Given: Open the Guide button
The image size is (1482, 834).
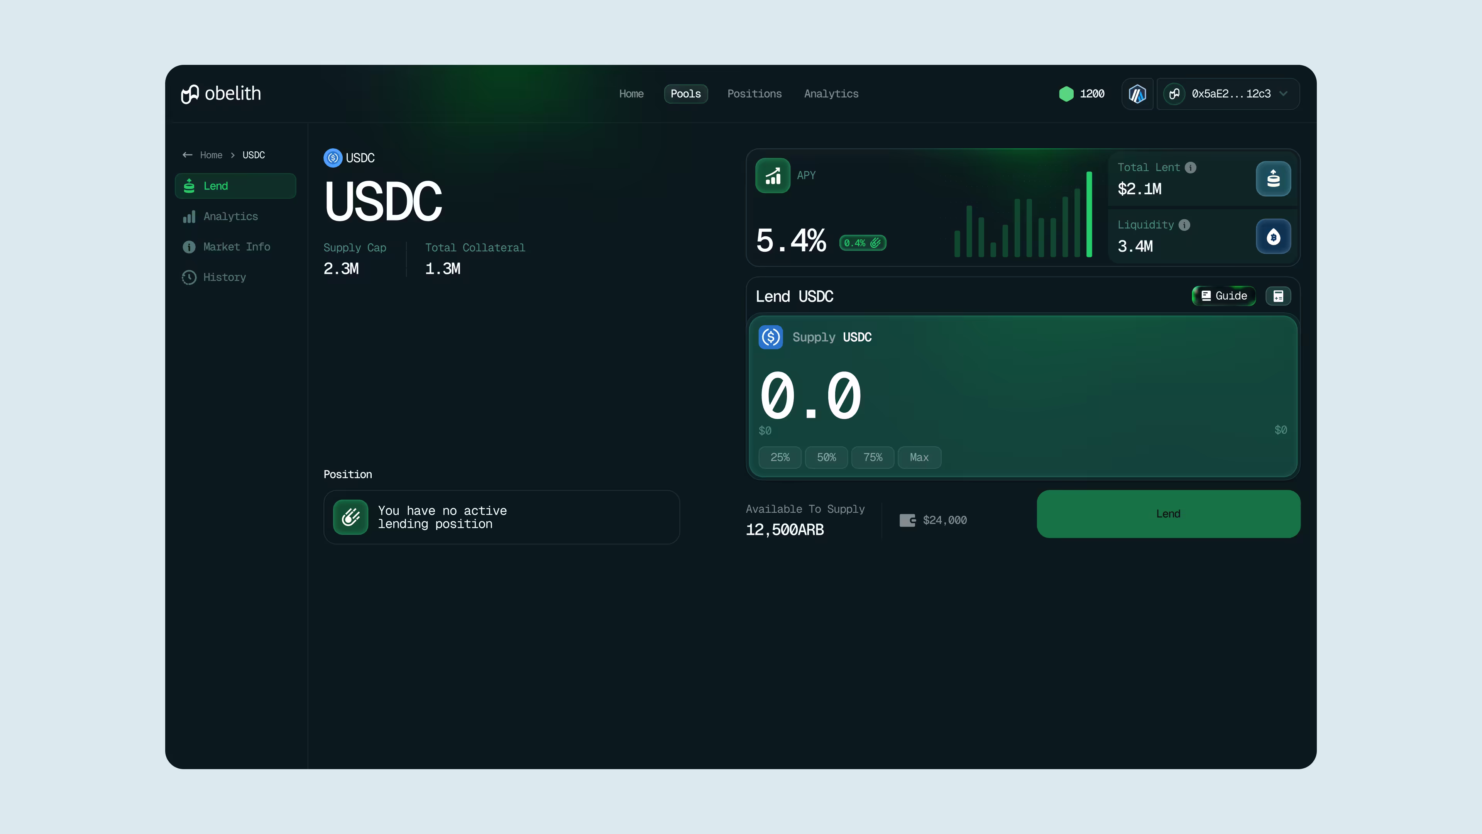Looking at the screenshot, I should pos(1224,296).
